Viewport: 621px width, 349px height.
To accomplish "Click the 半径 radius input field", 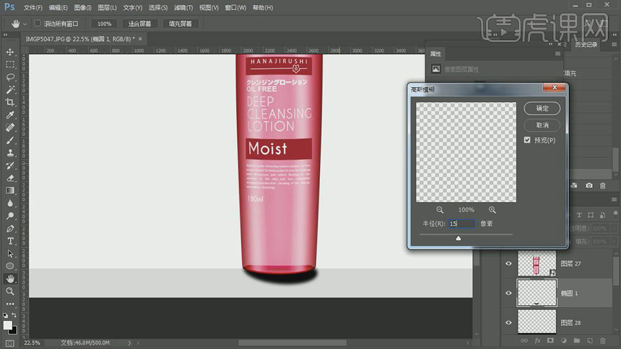I will pos(462,224).
